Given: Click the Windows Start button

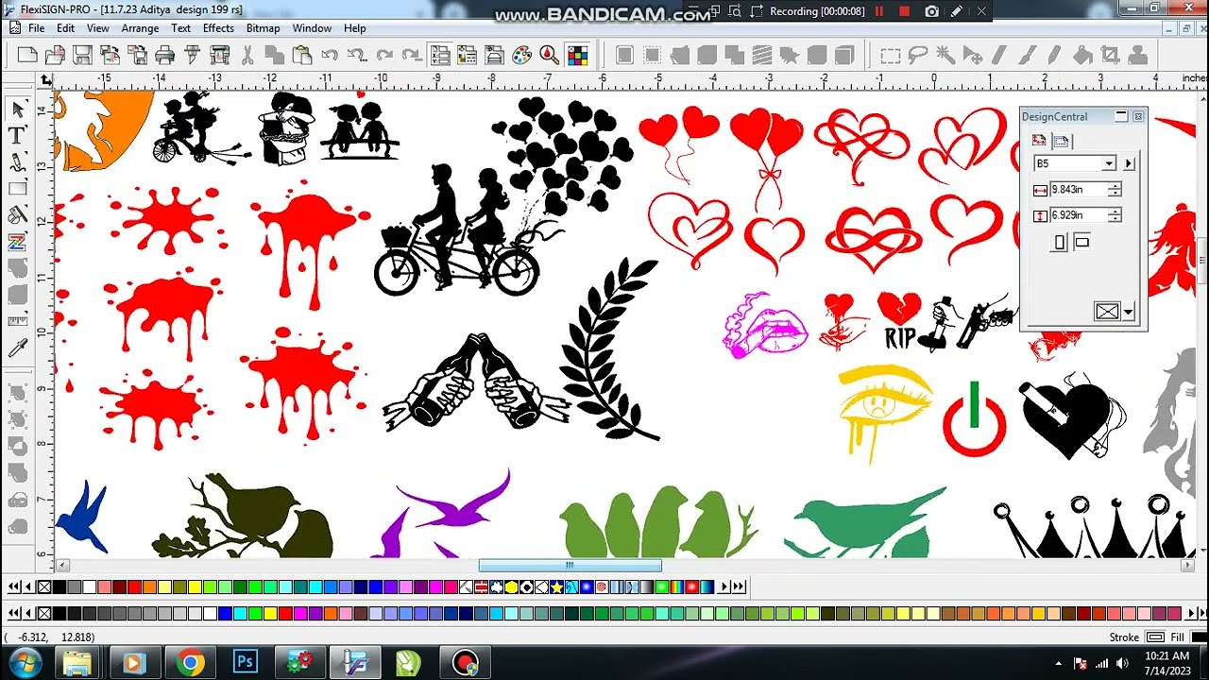Looking at the screenshot, I should click(x=26, y=662).
